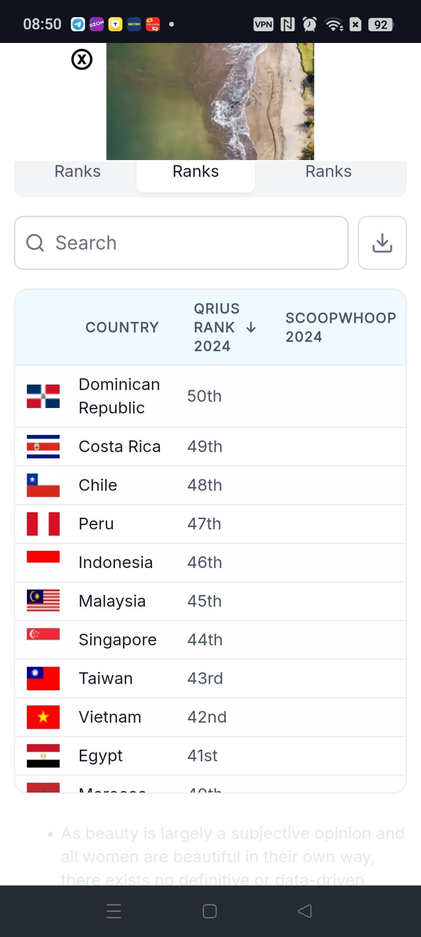Screen dimensions: 421x937
Task: Close the ad with the X icon
Action: (82, 60)
